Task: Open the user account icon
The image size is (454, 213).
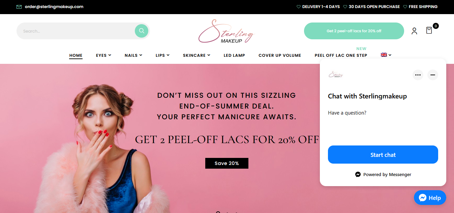Action: click(414, 31)
